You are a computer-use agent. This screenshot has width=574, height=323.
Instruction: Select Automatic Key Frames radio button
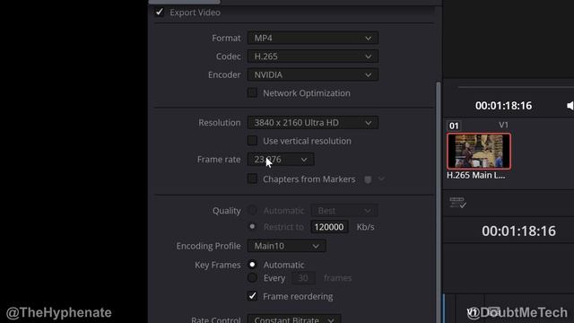252,265
